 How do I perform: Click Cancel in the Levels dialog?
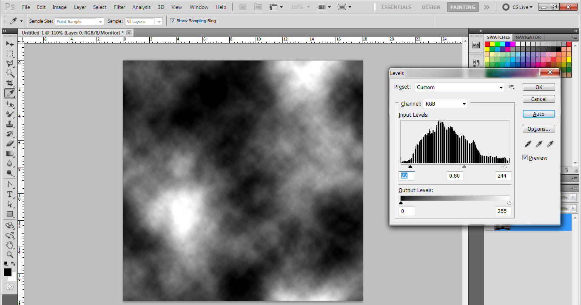click(x=539, y=99)
